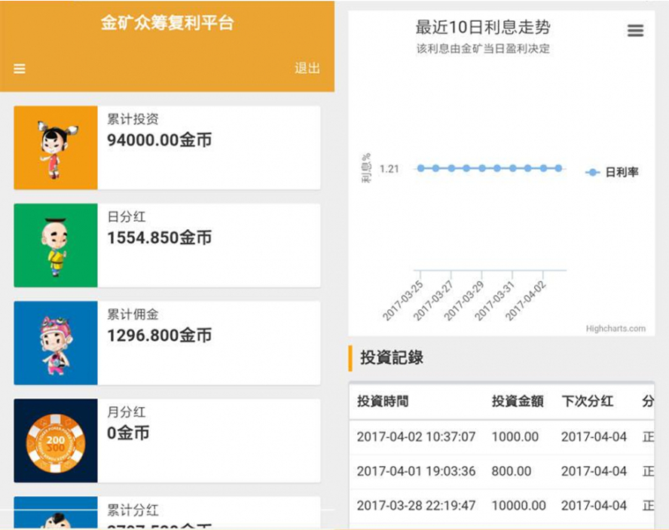Click the 1000.00 investment amount cell

(x=515, y=437)
